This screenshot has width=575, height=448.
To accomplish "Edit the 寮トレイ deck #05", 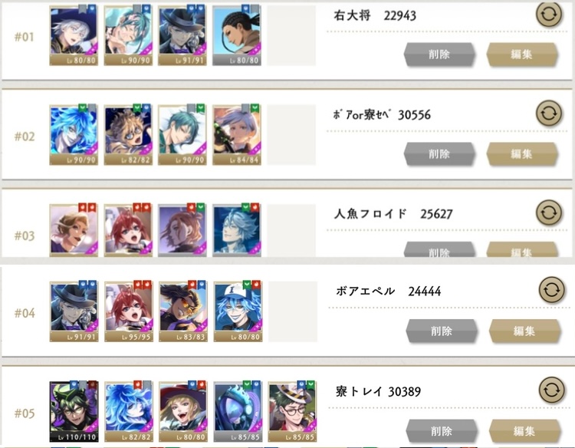I will point(524,431).
